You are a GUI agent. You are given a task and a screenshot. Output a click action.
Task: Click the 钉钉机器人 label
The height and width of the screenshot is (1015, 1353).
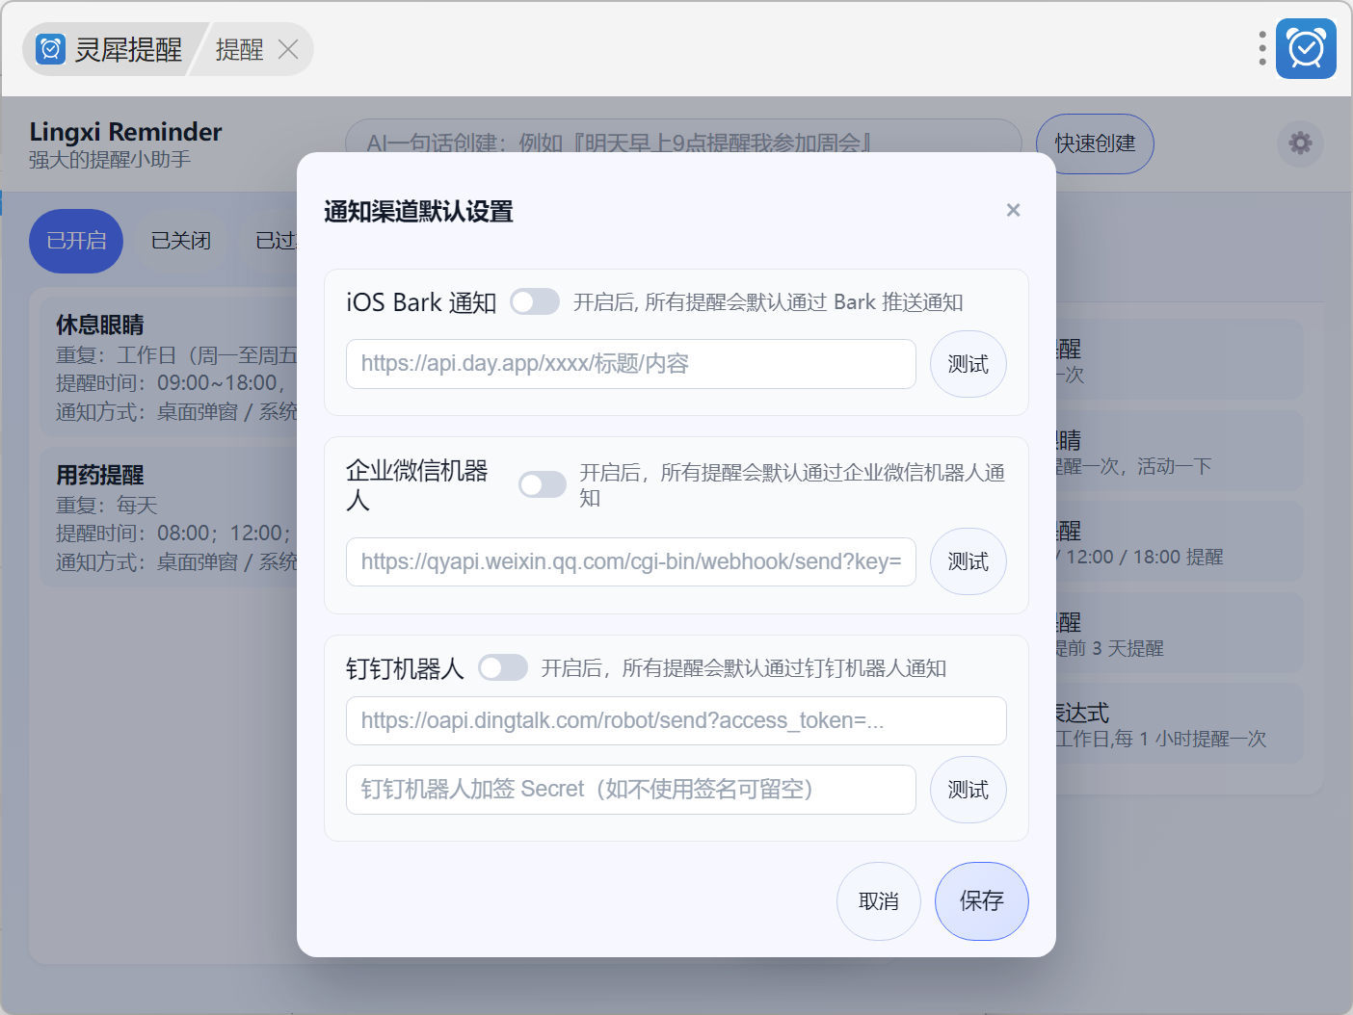point(405,668)
